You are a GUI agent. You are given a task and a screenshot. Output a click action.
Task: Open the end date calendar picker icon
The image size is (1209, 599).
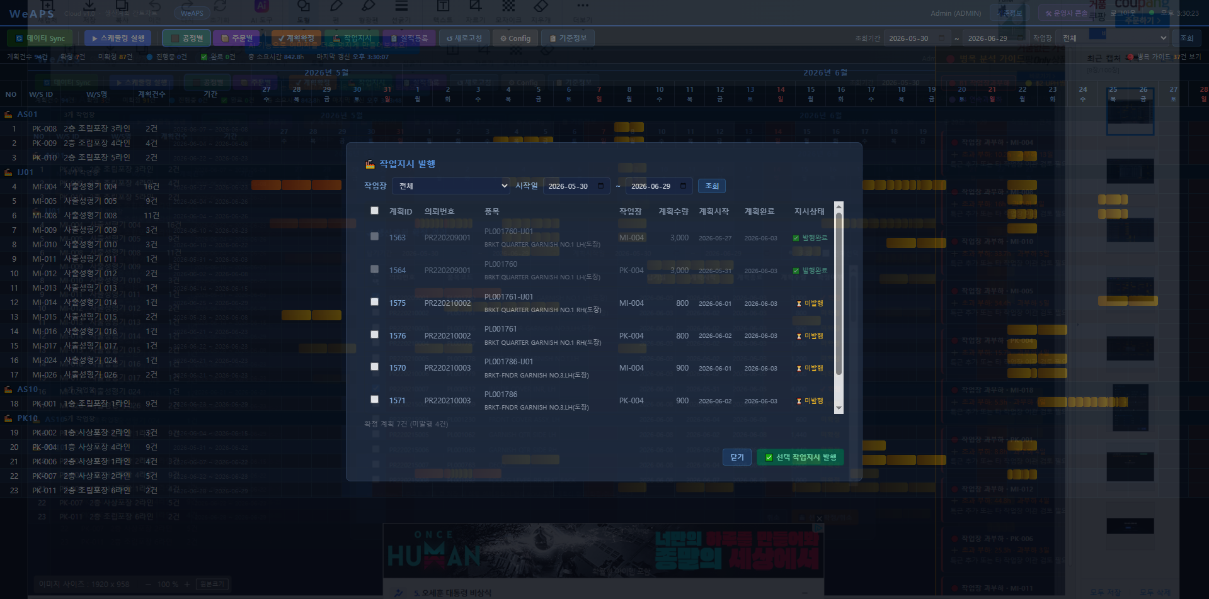[x=684, y=186]
